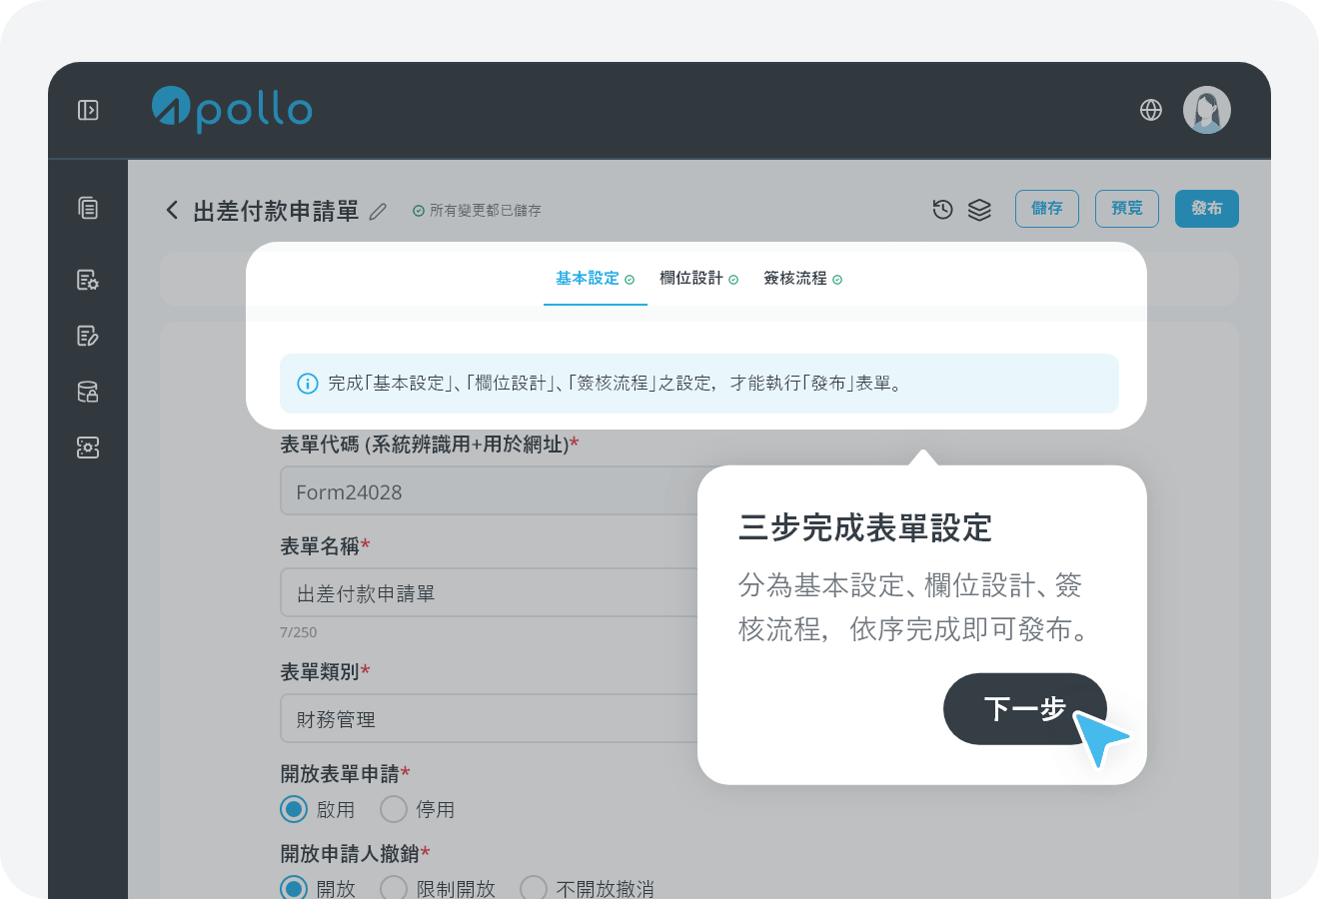Open the layers stack icon
The height and width of the screenshot is (899, 1319).
979,209
